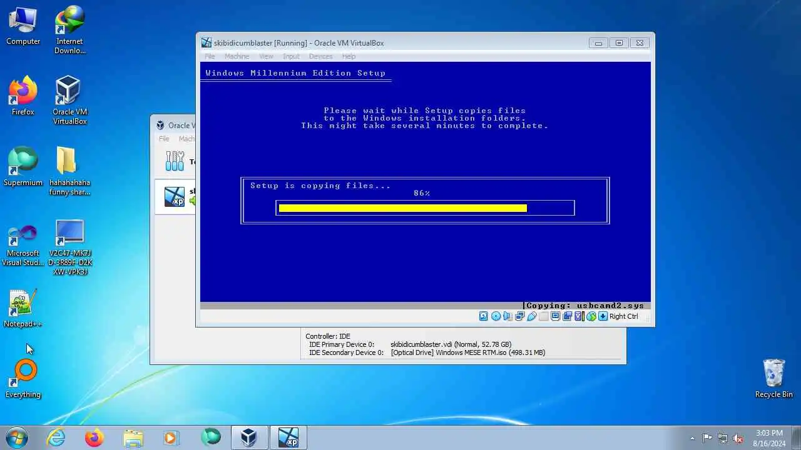Click the muted volume tray icon
Viewport: 801px width, 450px height.
coord(738,438)
